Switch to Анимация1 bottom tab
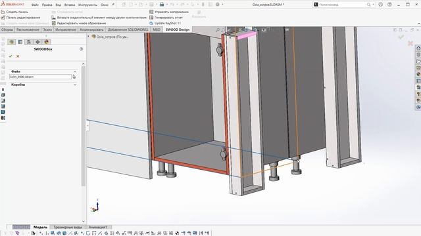 tap(98, 227)
